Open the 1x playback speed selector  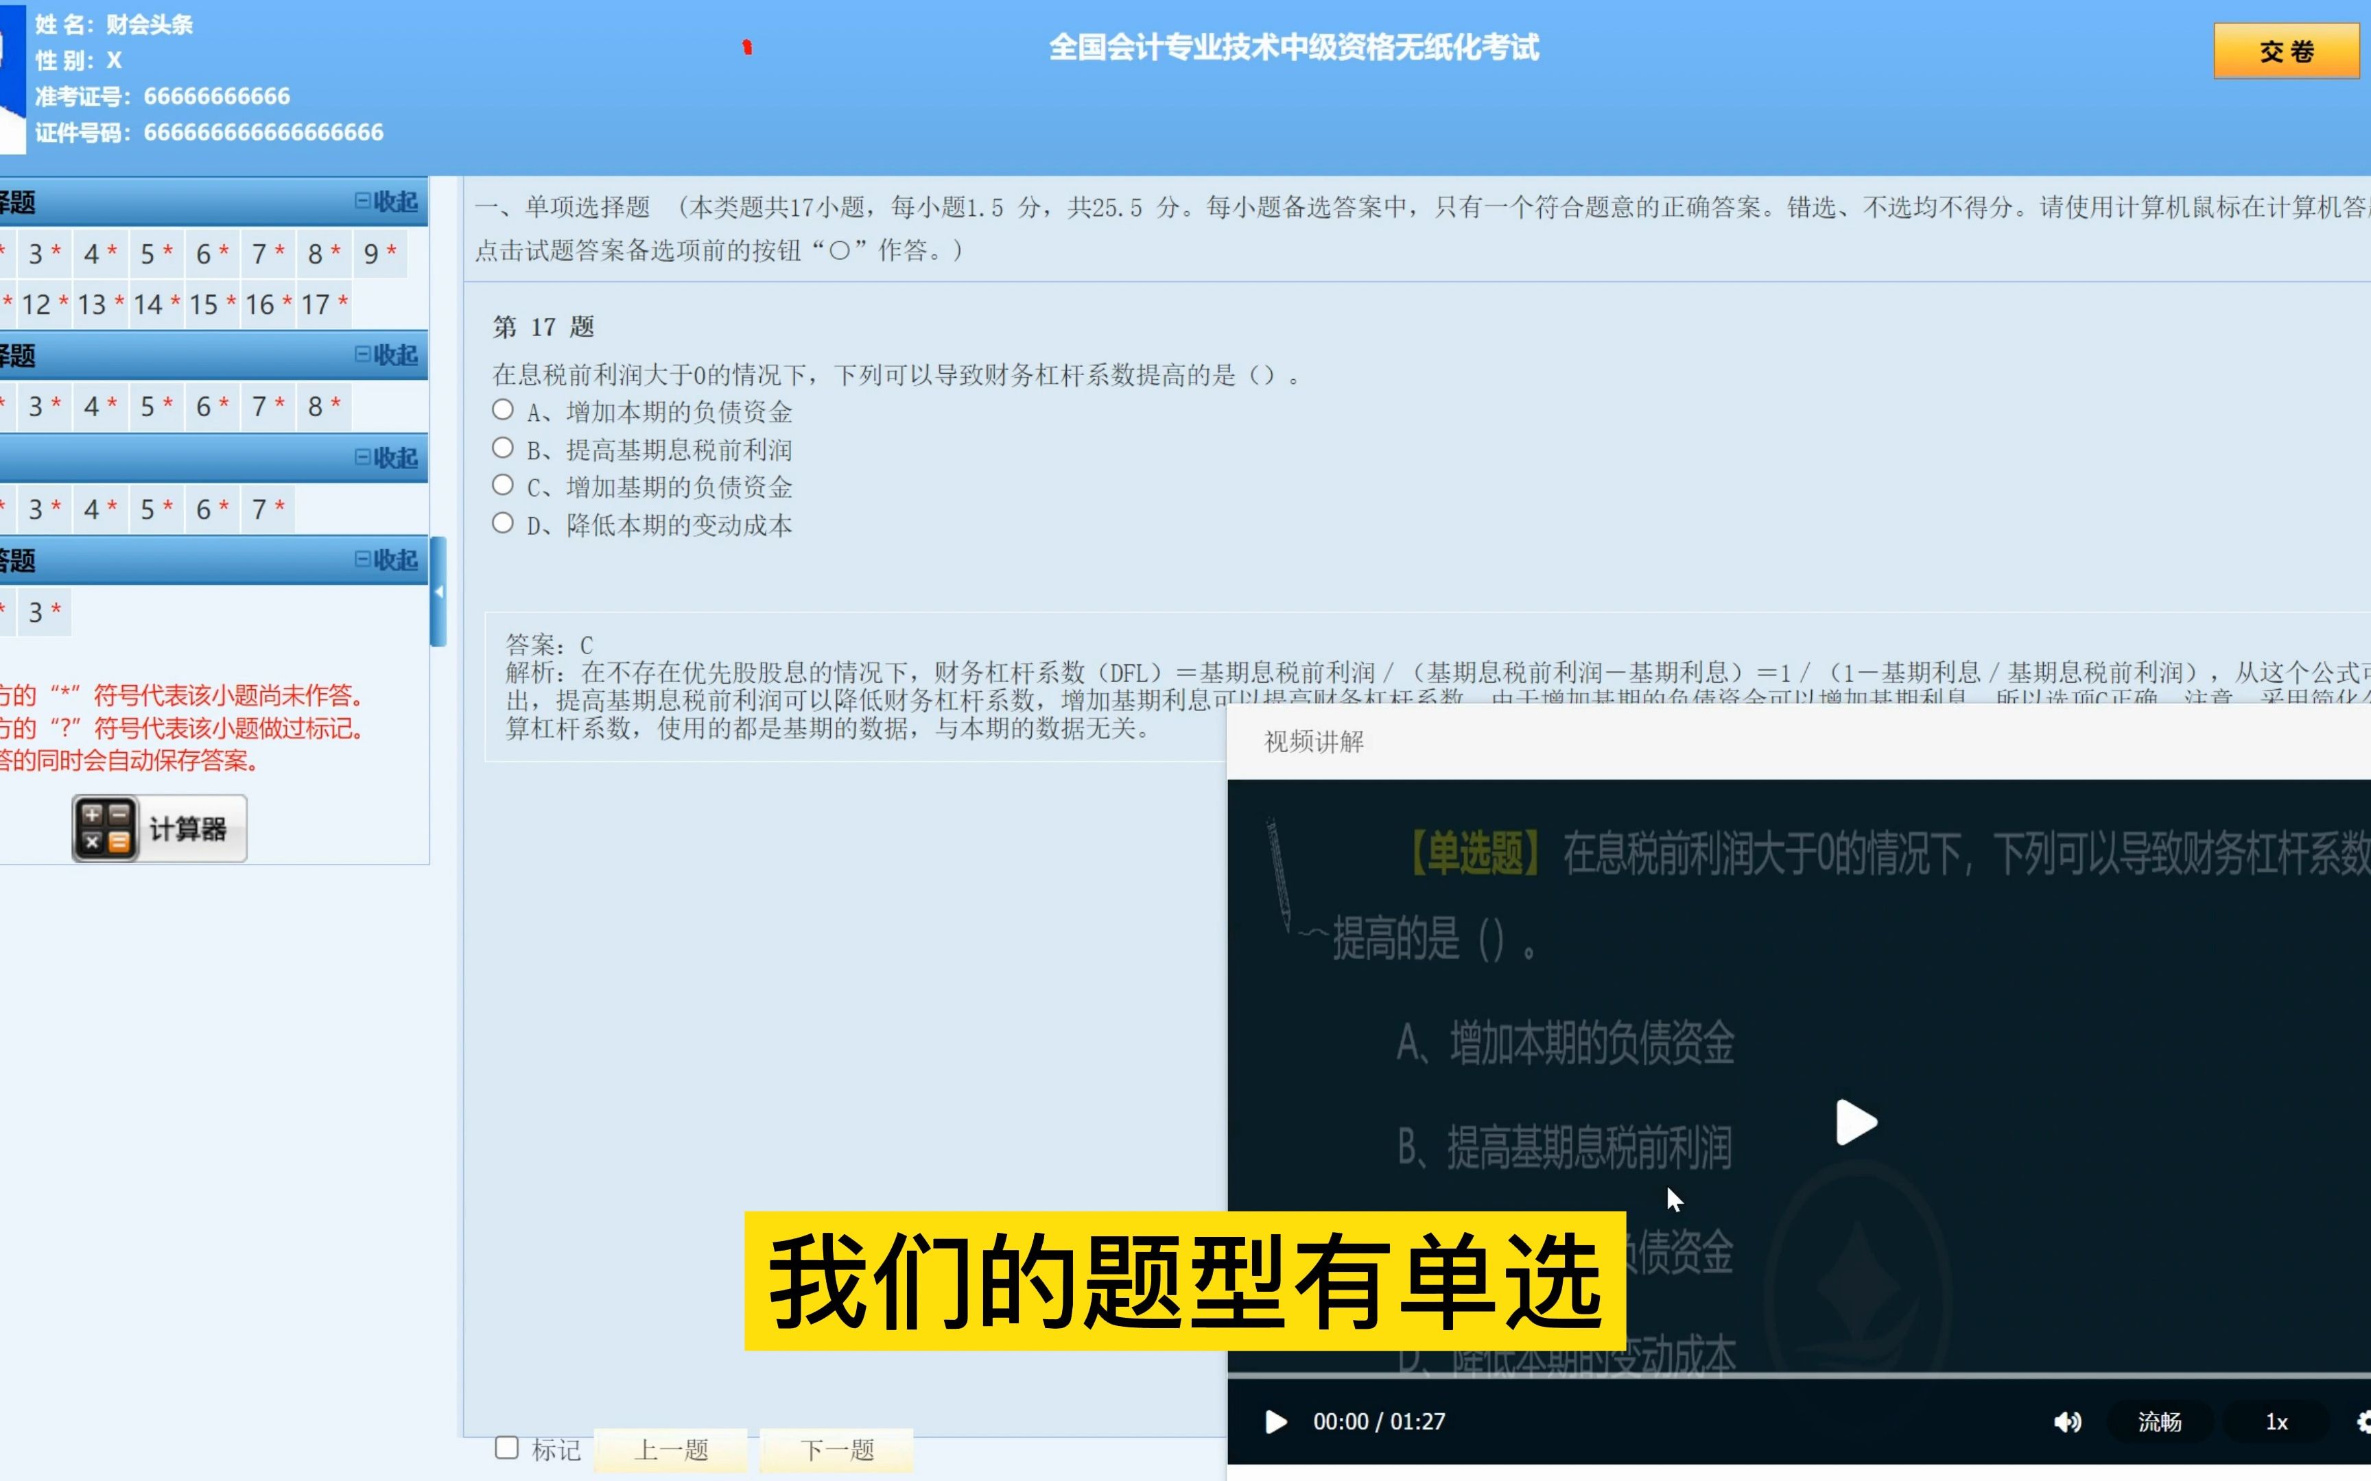2279,1421
